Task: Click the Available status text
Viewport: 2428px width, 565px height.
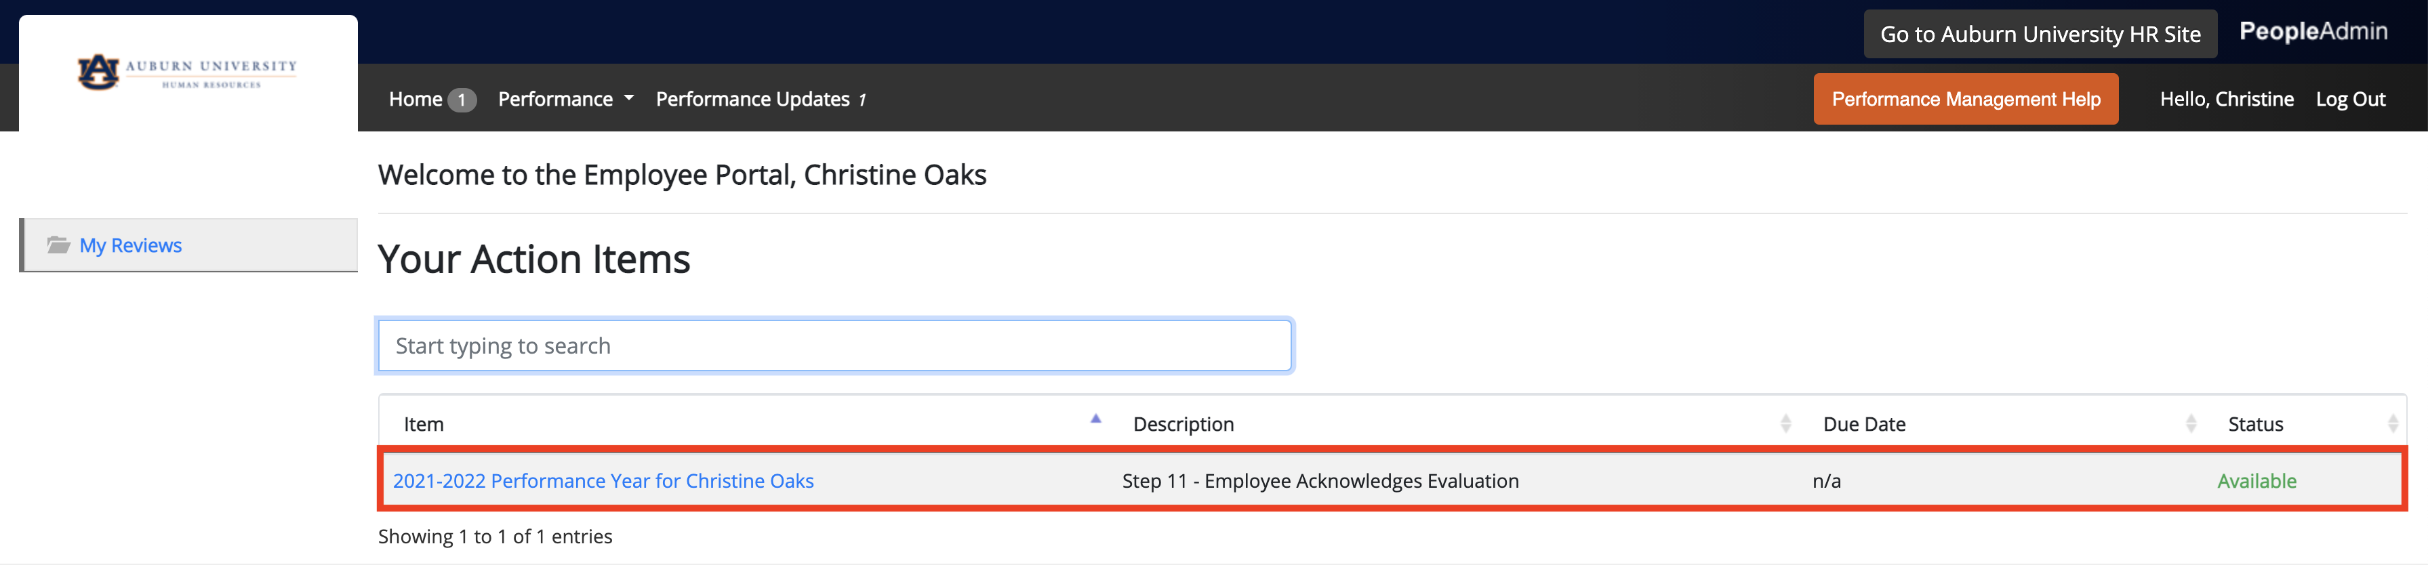Action: point(2257,480)
